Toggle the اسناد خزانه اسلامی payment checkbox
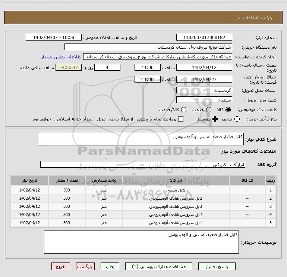 click(181, 119)
